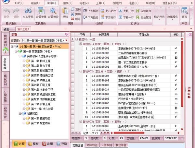
Task: Click the Redo (重做) arrow icon
Action: click(x=16, y=11)
